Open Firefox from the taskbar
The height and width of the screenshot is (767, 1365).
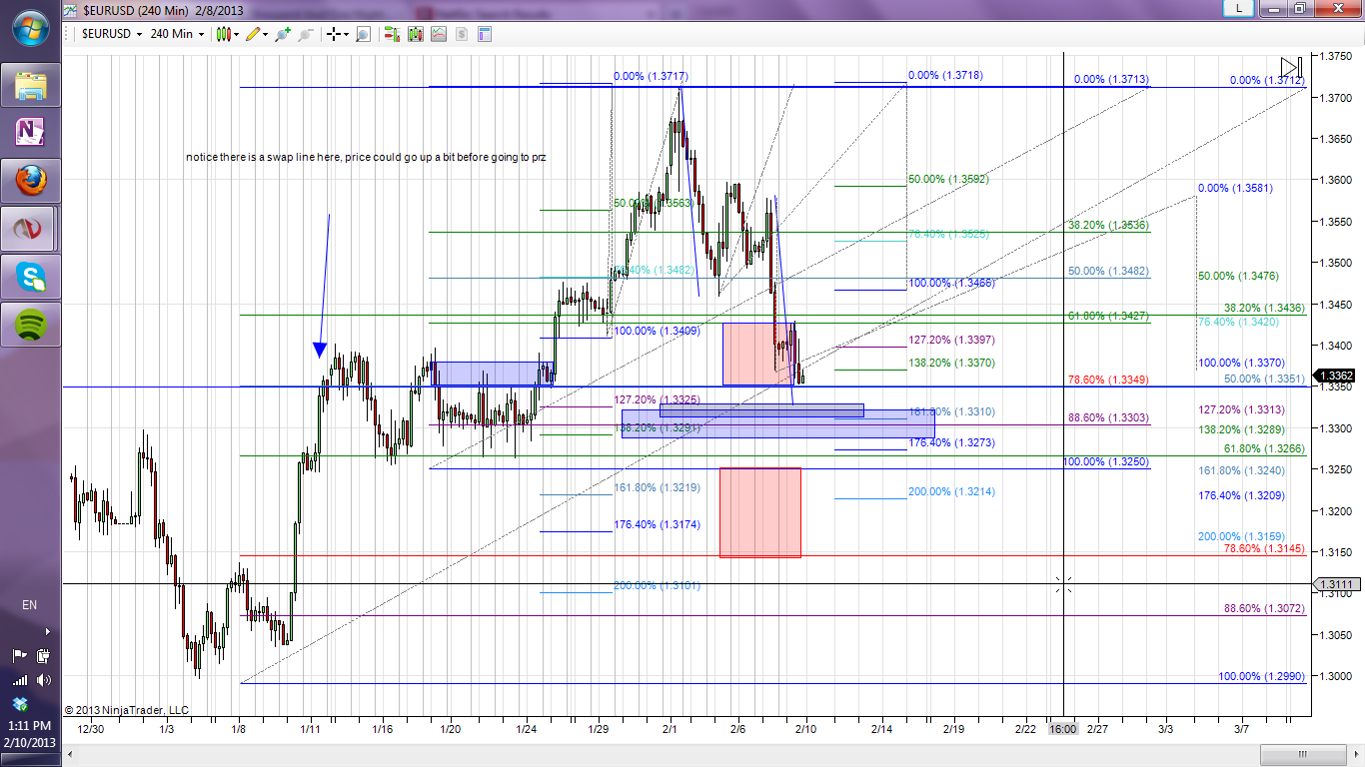point(31,181)
